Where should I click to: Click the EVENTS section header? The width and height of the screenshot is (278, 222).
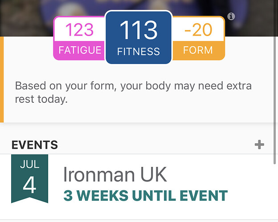point(35,145)
